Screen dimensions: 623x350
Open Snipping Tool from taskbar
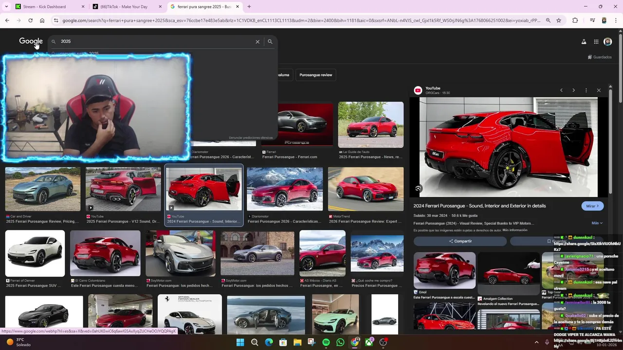click(311, 342)
